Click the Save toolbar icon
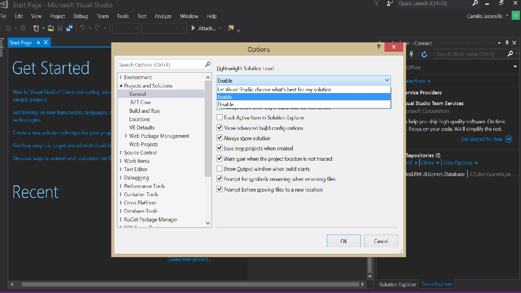Viewport: 521px width, 293px height. coord(60,28)
